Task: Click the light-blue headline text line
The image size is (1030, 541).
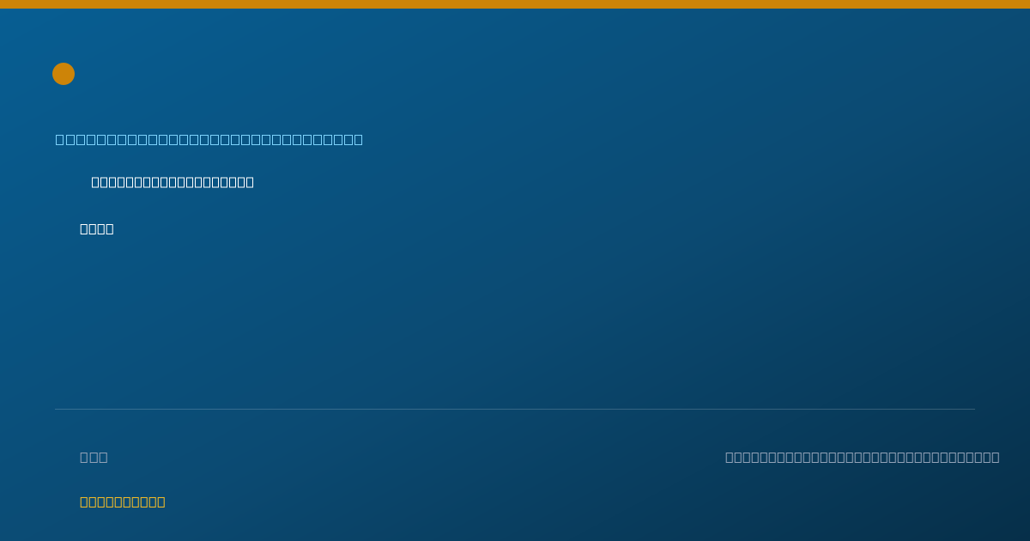Action: tap(209, 139)
